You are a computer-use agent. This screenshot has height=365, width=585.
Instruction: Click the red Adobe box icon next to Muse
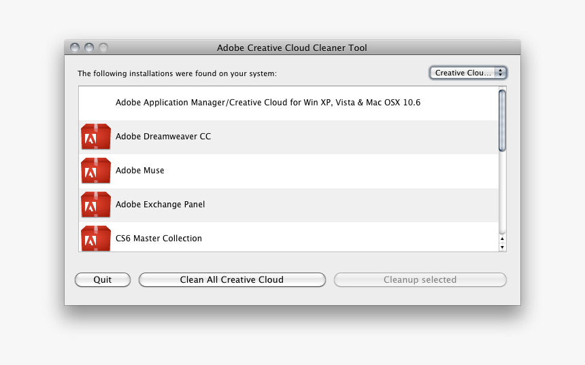95,171
